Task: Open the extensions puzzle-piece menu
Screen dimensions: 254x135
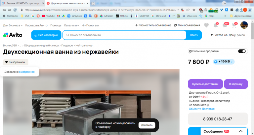Action: coord(237,10)
